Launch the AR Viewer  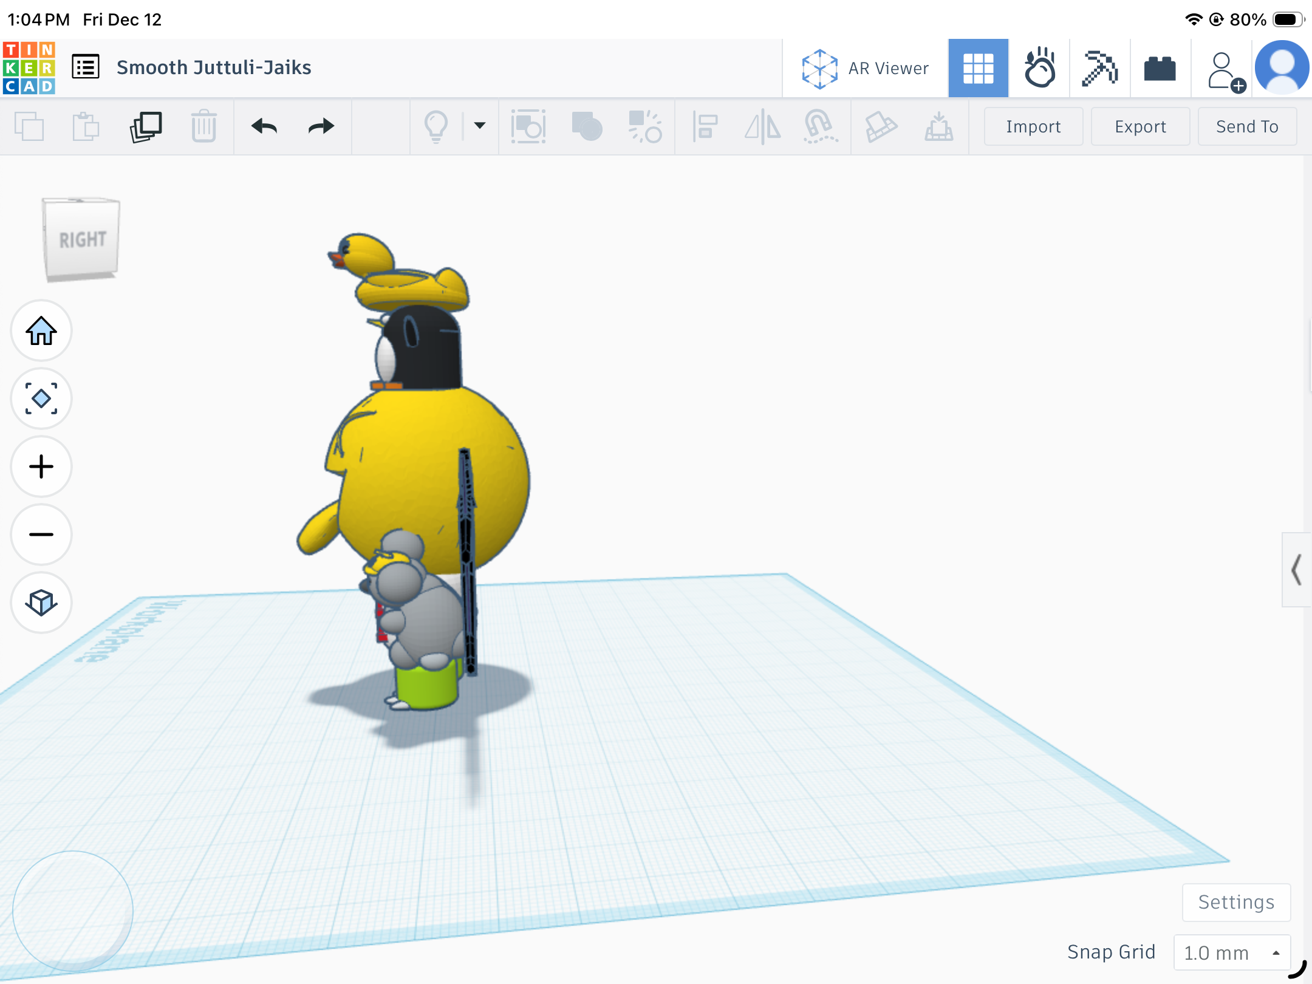865,68
